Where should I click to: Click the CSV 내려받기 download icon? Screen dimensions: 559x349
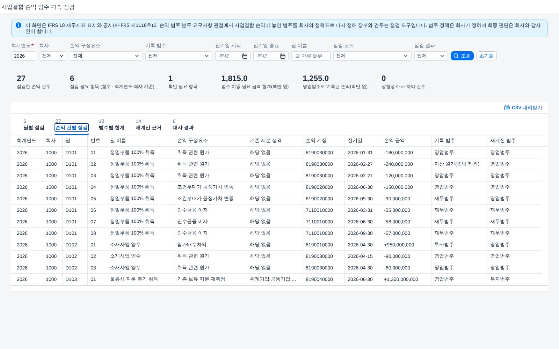pyautogui.click(x=507, y=107)
